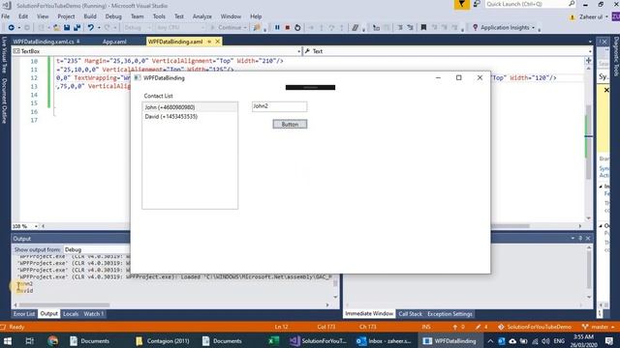Viewport: 620px width, 348px height.
Task: Stop debugging with the red square
Action: pyautogui.click(x=288, y=28)
